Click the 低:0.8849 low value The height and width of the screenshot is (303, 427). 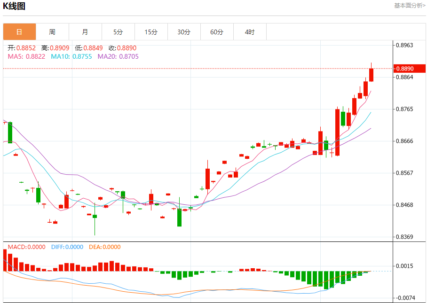coord(89,48)
